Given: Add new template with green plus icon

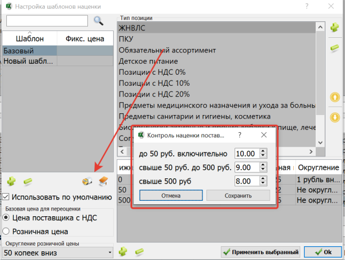Looking at the screenshot, I should (11, 182).
